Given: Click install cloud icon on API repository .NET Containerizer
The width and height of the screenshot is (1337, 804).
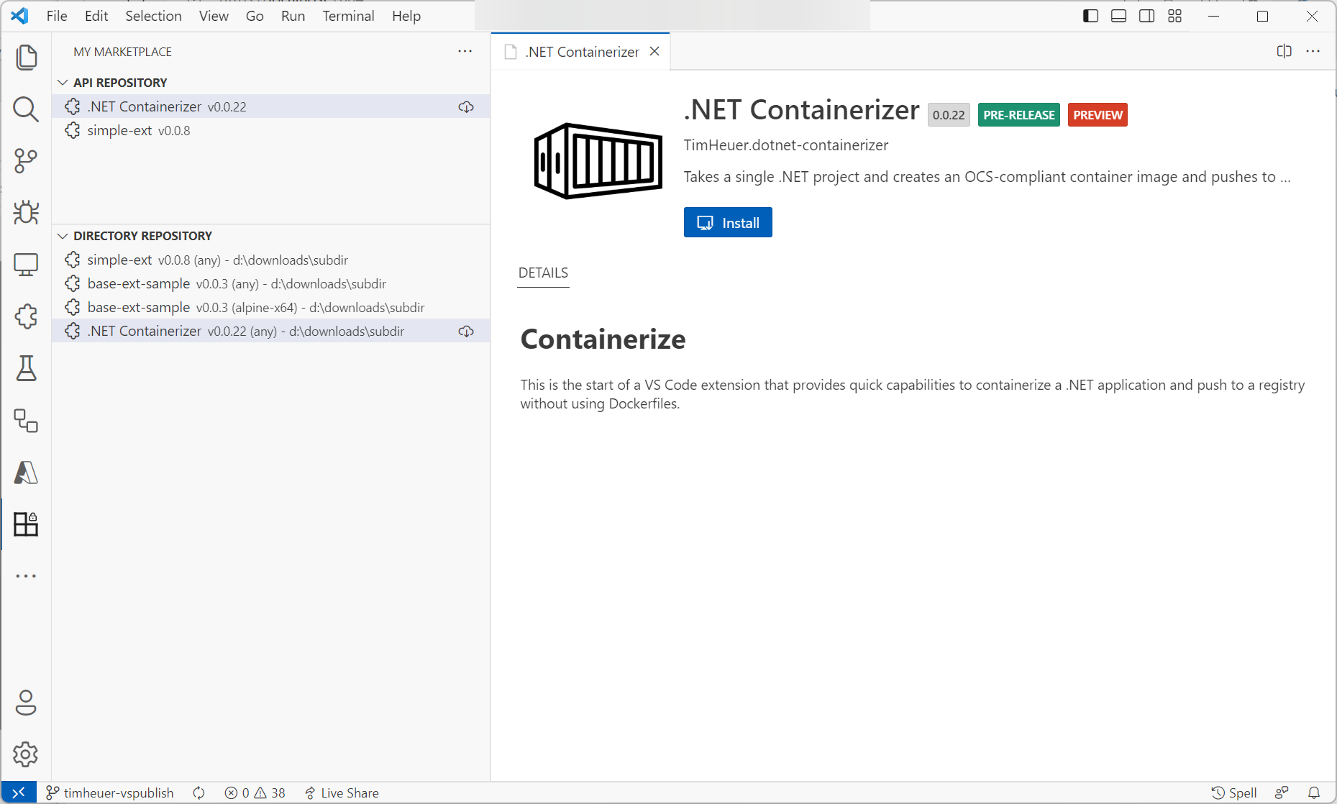Looking at the screenshot, I should pyautogui.click(x=466, y=106).
